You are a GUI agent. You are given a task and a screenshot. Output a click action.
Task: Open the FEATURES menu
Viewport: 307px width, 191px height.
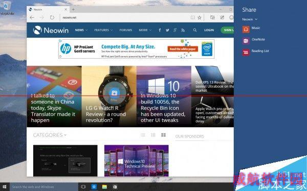(103, 30)
